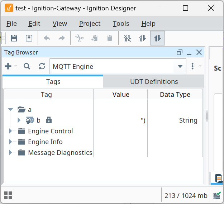224x204 pixels.
Task: Click the memory usage indicator 213 / 1024 mb
Action: (186, 195)
